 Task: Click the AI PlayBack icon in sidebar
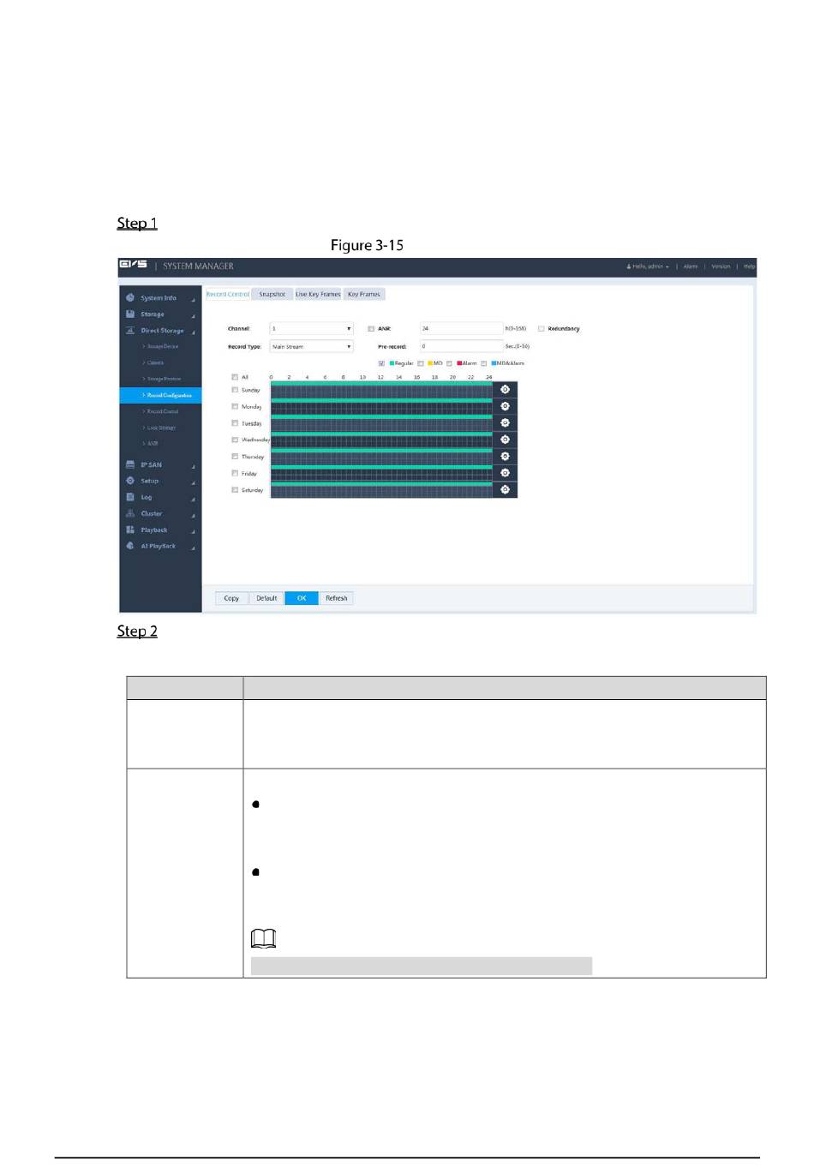coord(130,546)
